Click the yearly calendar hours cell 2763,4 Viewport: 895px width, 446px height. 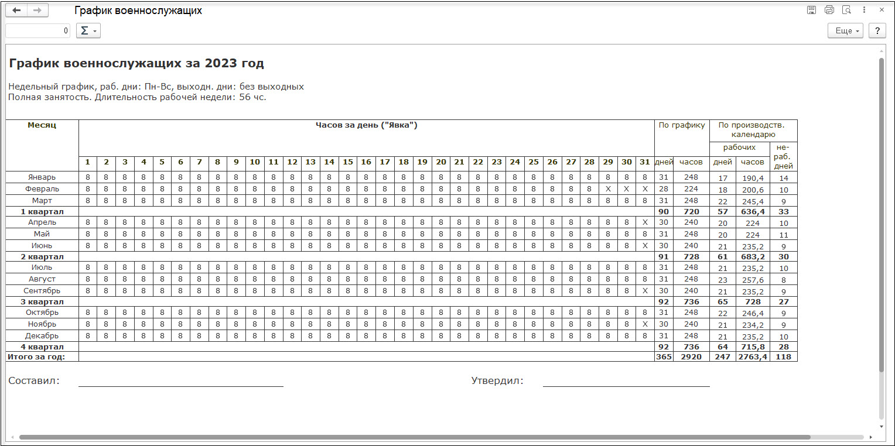753,357
